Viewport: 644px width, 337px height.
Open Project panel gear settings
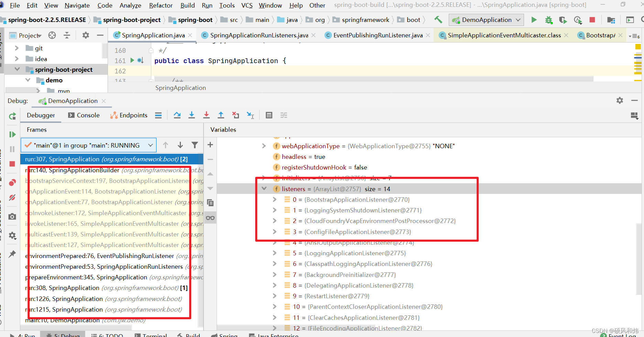point(86,35)
